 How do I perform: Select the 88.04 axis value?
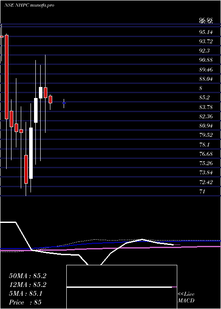[206, 79]
